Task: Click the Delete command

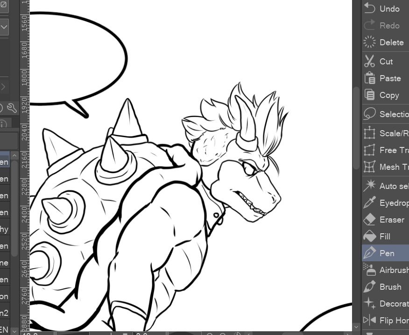Action: 386,42
